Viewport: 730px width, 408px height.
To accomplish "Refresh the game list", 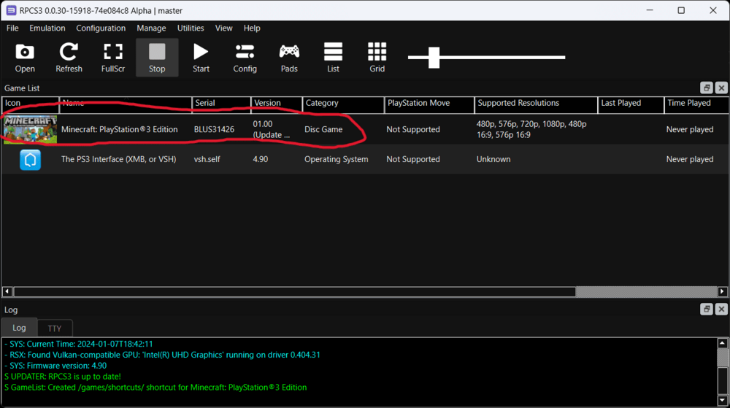I will pos(69,58).
